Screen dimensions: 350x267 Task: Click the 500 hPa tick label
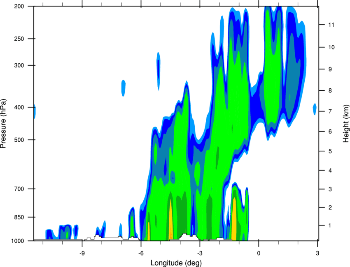(19, 140)
